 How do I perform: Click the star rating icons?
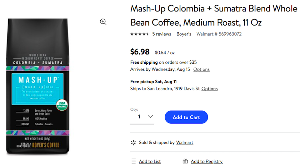pyautogui.click(x=139, y=34)
